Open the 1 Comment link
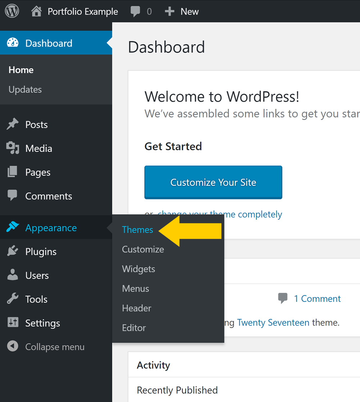The width and height of the screenshot is (360, 402). tap(317, 299)
